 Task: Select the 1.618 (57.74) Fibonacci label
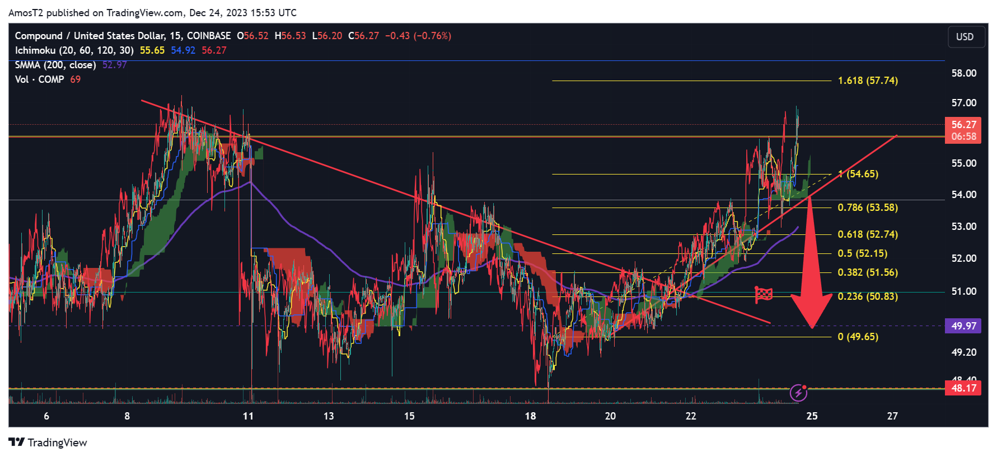click(868, 81)
